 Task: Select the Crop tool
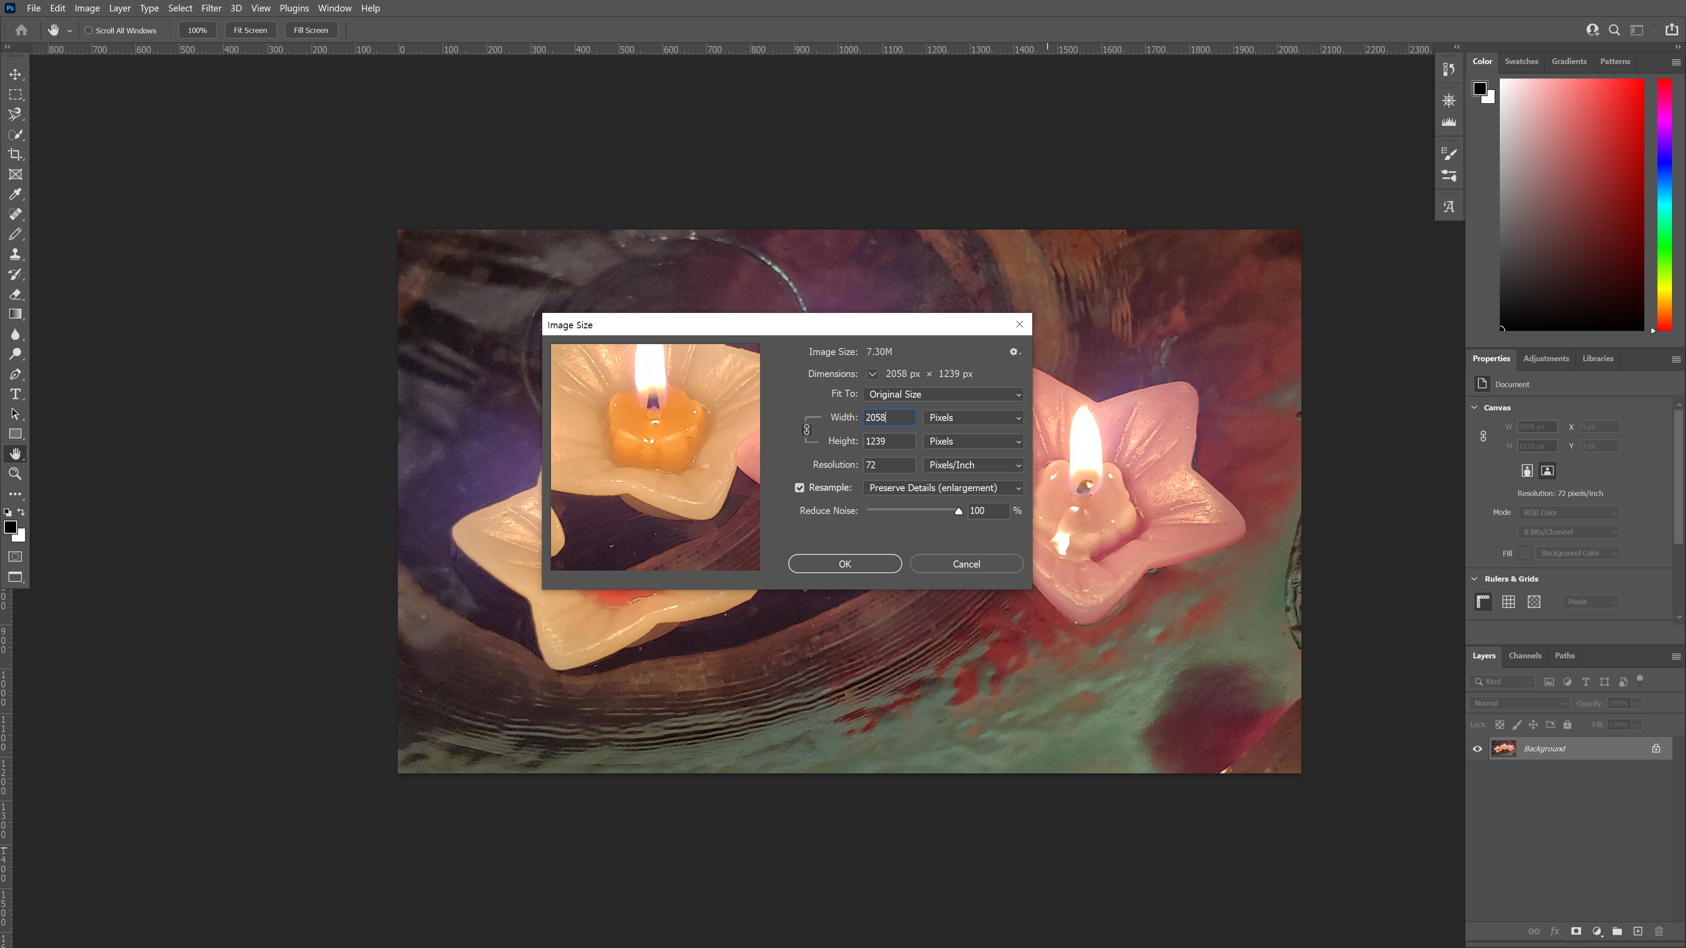coord(15,154)
